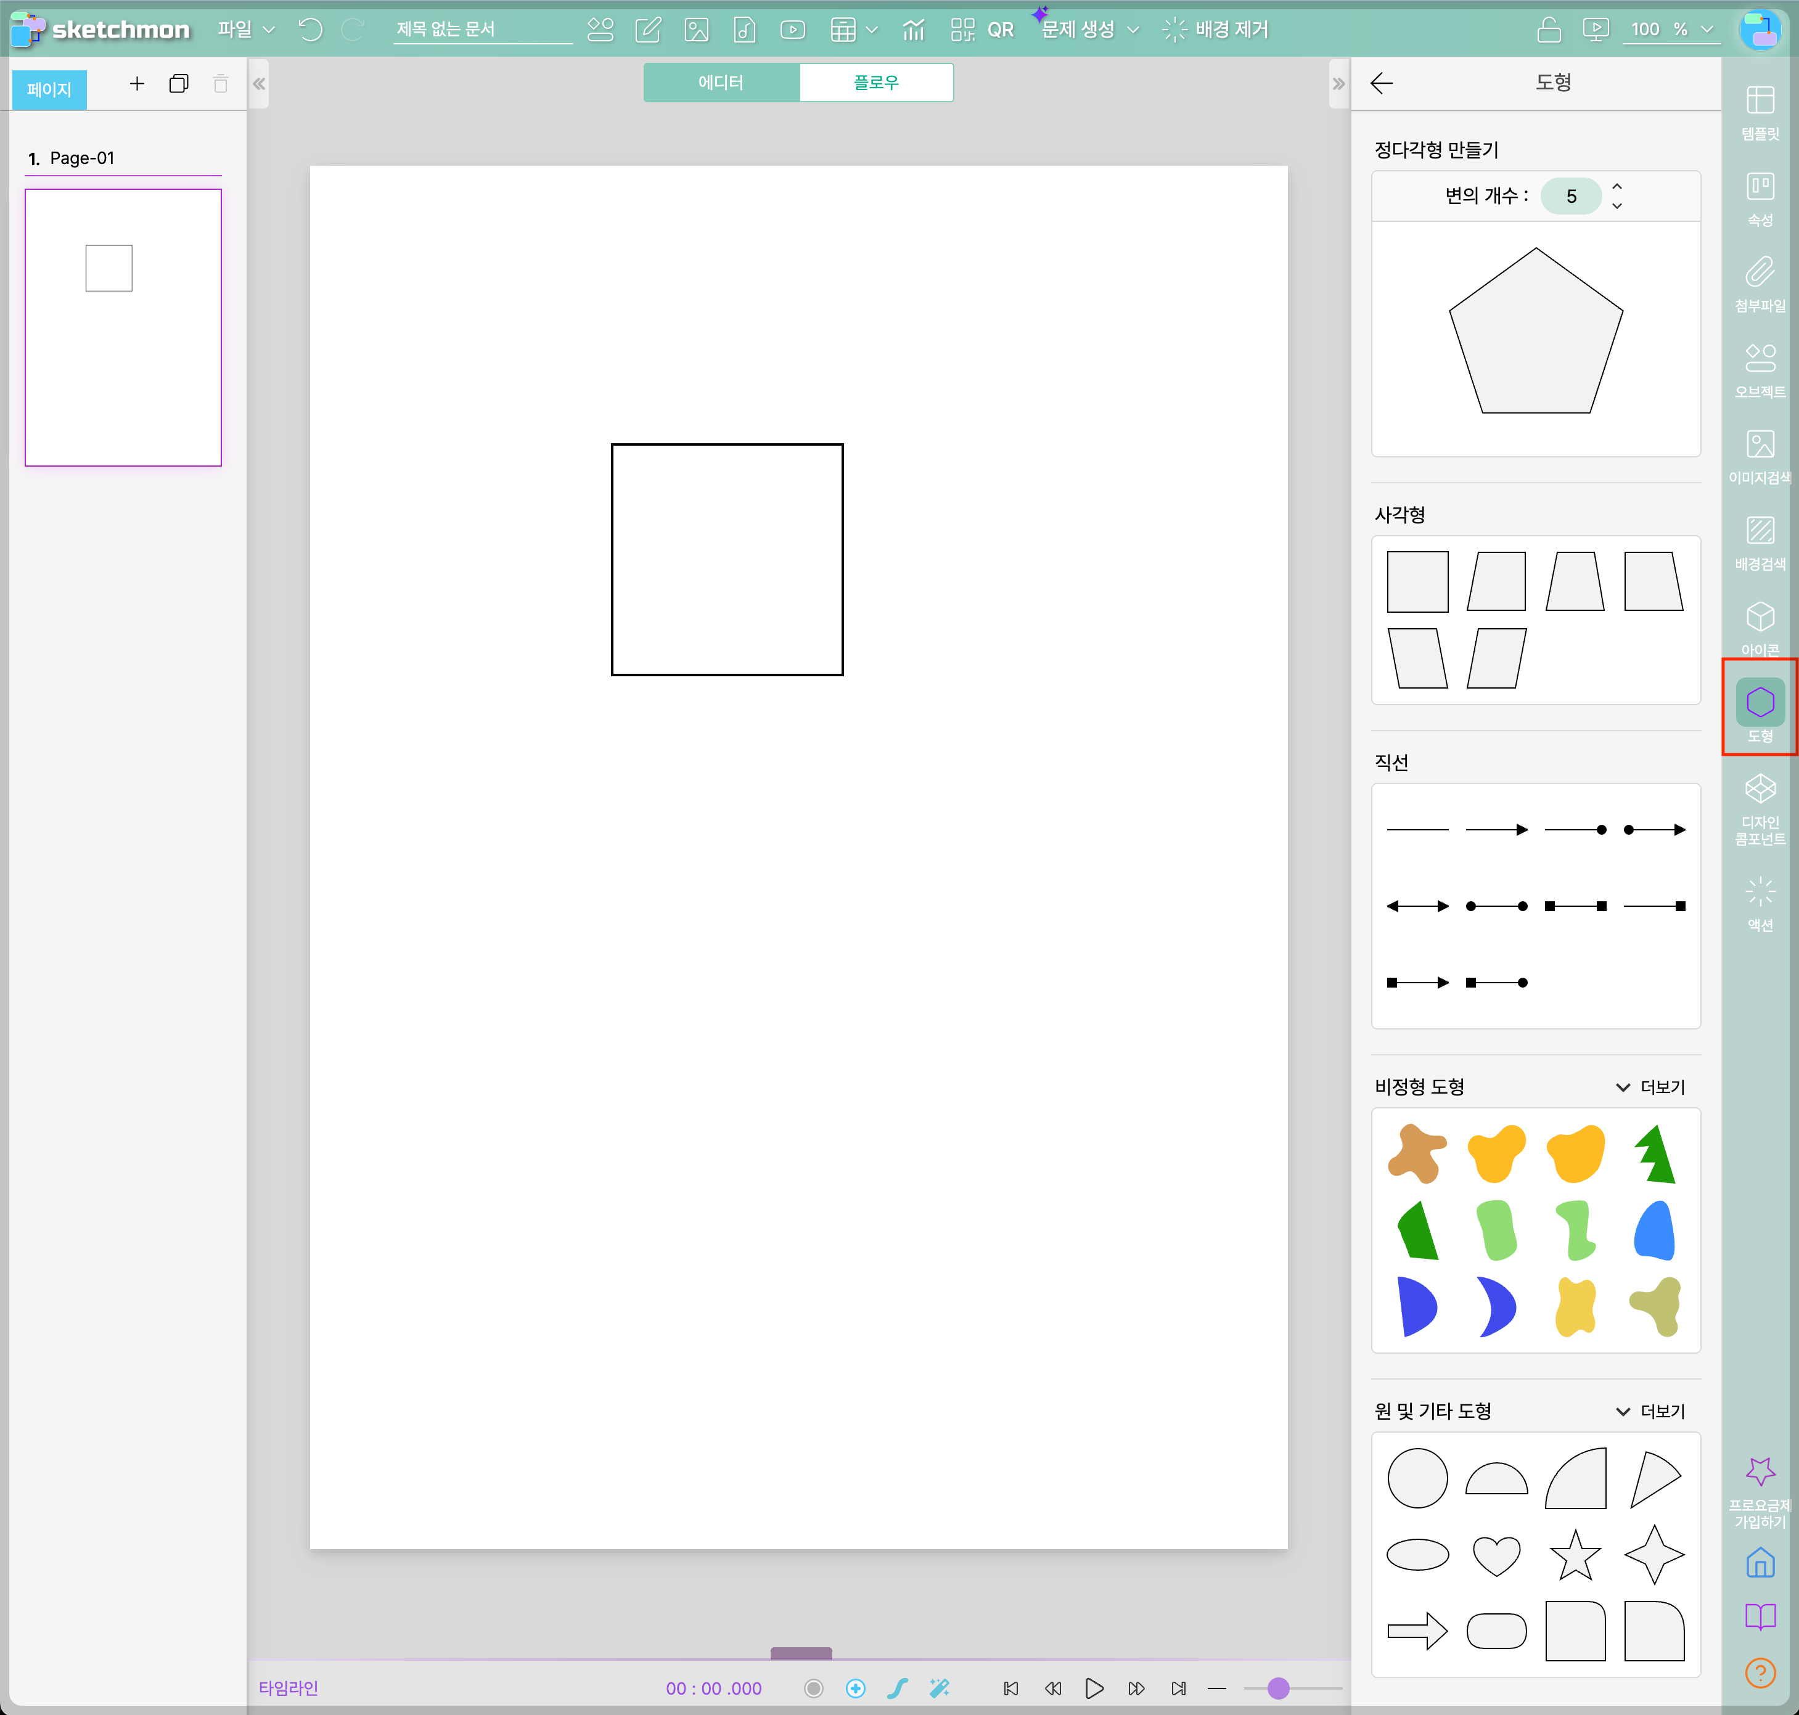Image resolution: width=1799 pixels, height=1715 pixels.
Task: Click the chart insert icon
Action: point(913,30)
